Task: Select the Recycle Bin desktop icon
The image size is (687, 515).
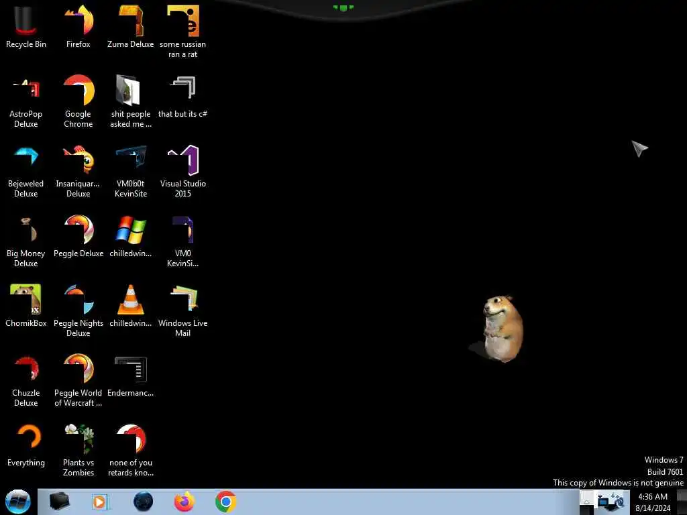Action: pos(26,27)
